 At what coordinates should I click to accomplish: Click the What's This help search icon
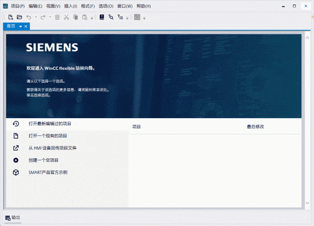click(x=111, y=17)
